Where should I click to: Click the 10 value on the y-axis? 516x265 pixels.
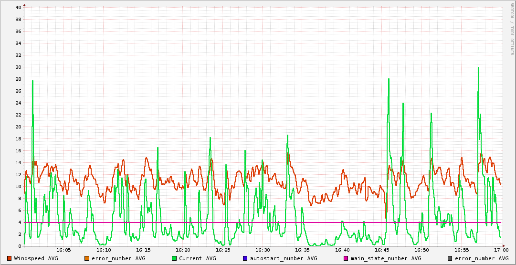tap(19, 186)
